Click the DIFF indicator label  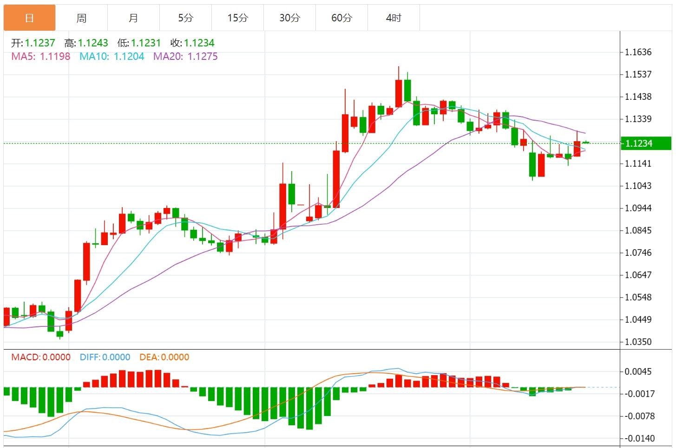105,357
